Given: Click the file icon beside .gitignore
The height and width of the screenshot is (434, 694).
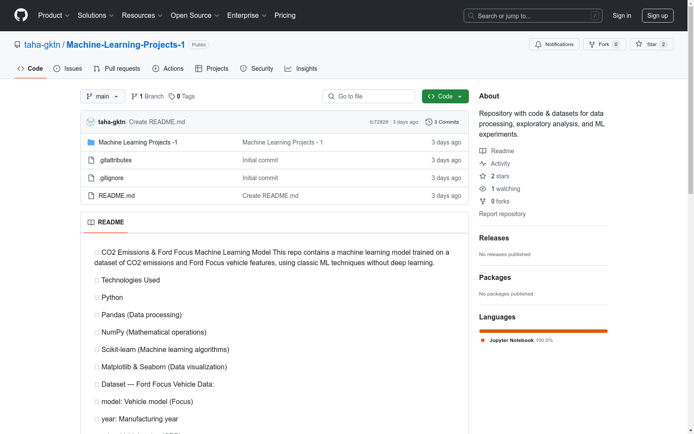Looking at the screenshot, I should tap(91, 178).
